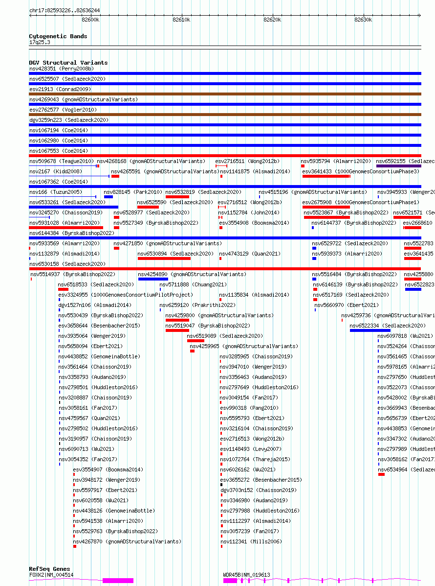The height and width of the screenshot is (586, 435).
Task: Select esv3324955 (1000GenomesConsortiumPilotProject) label
Action: tap(126, 295)
